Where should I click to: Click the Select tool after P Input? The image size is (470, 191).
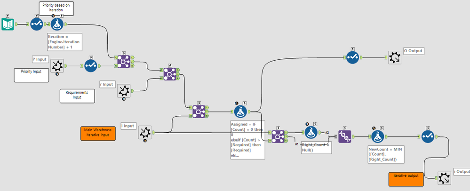coord(90,66)
